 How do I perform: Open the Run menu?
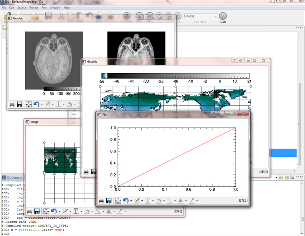[x=43, y=7]
